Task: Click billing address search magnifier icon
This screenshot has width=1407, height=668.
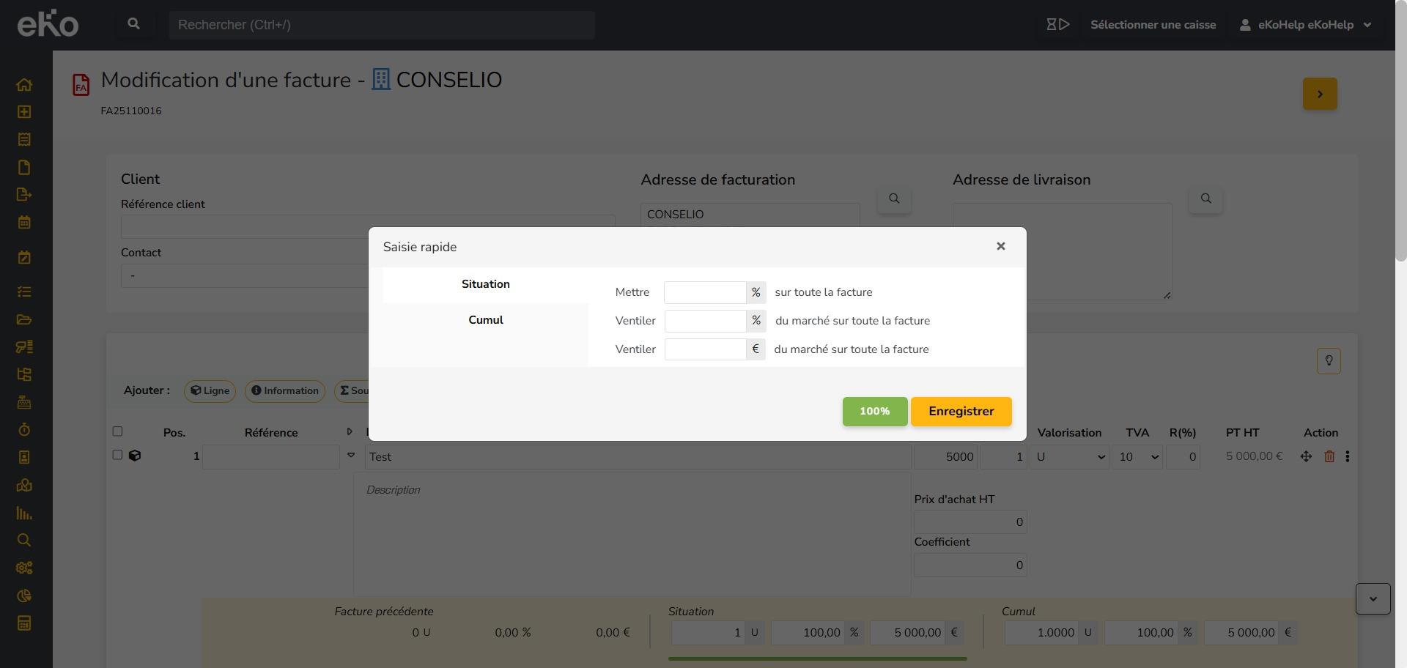Action: [x=894, y=199]
